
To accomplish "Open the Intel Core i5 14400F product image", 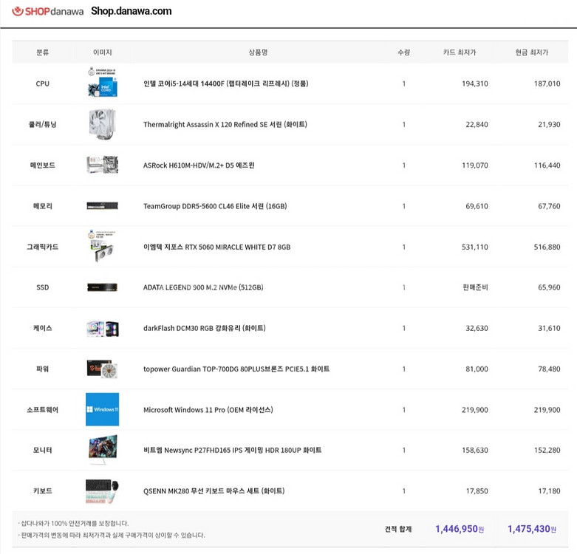I will click(102, 83).
